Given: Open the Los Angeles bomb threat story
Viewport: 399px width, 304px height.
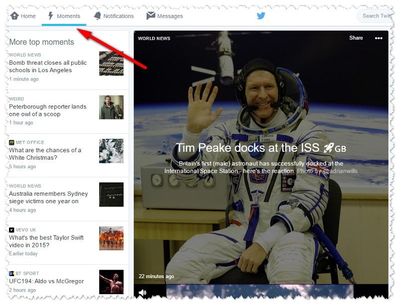Looking at the screenshot, I should tap(48, 67).
